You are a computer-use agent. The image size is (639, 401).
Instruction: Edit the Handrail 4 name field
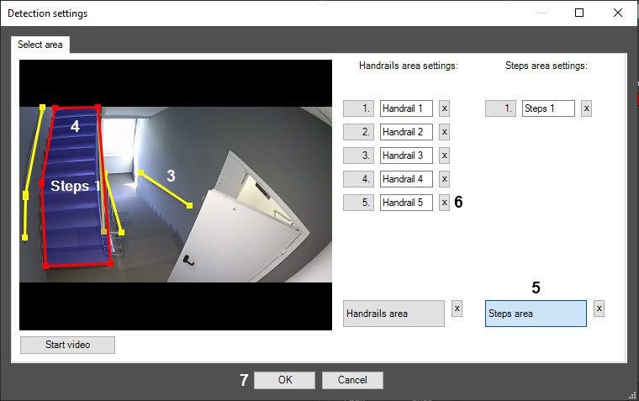tap(406, 179)
